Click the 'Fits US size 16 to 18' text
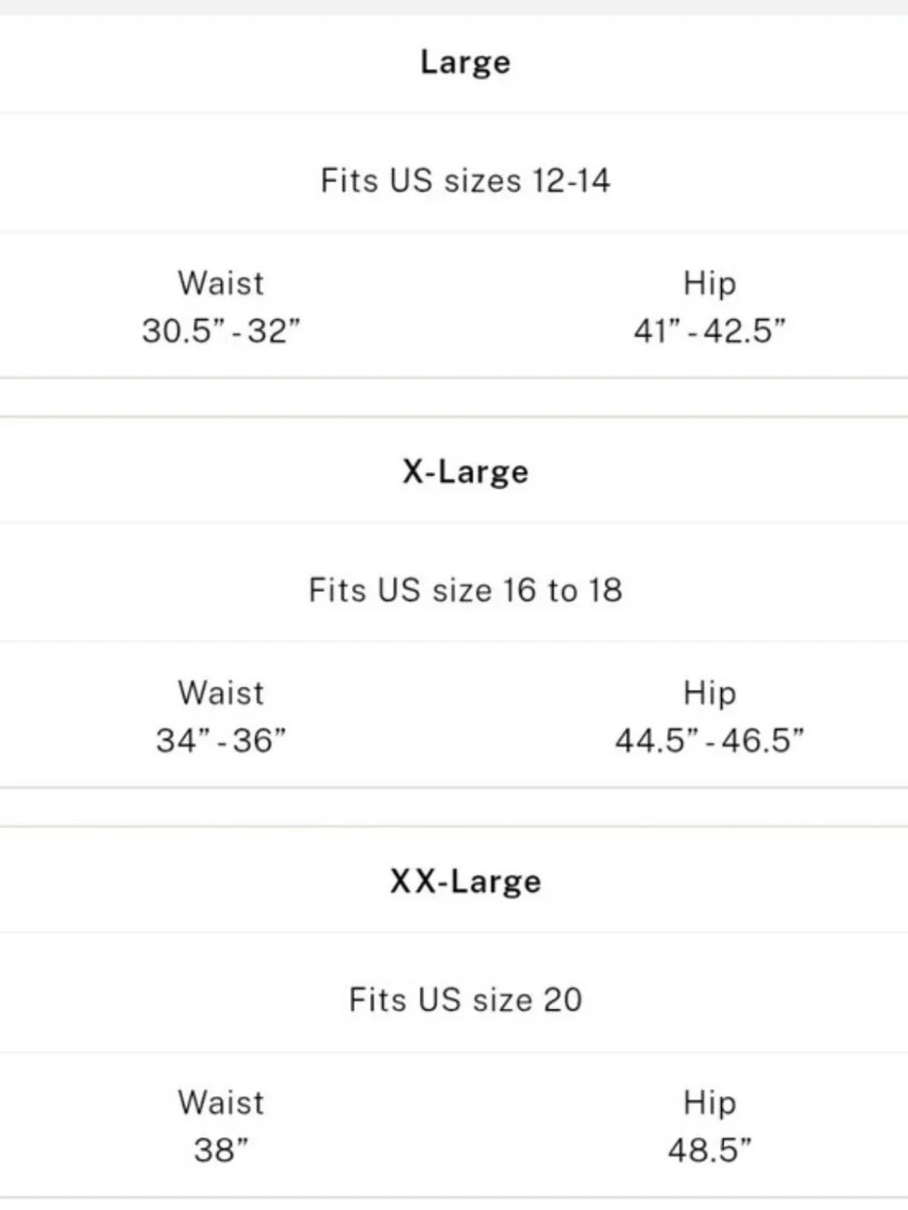The width and height of the screenshot is (908, 1210). (x=465, y=590)
